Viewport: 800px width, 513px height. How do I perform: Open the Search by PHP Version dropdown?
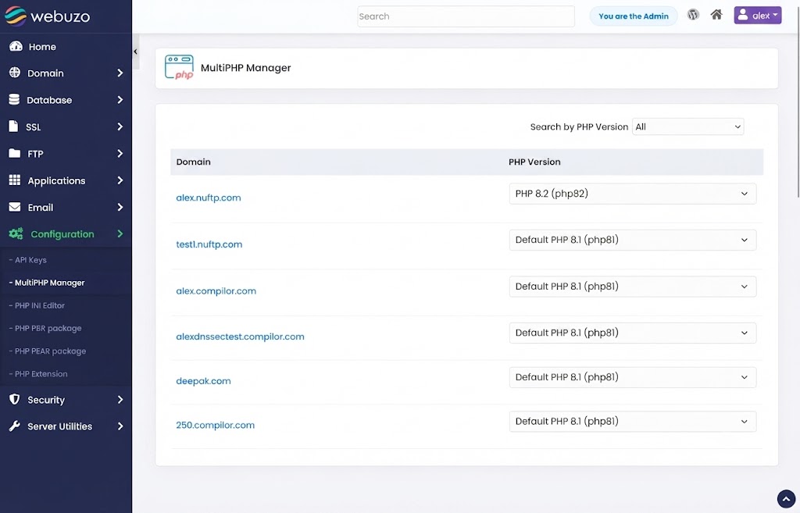click(687, 127)
